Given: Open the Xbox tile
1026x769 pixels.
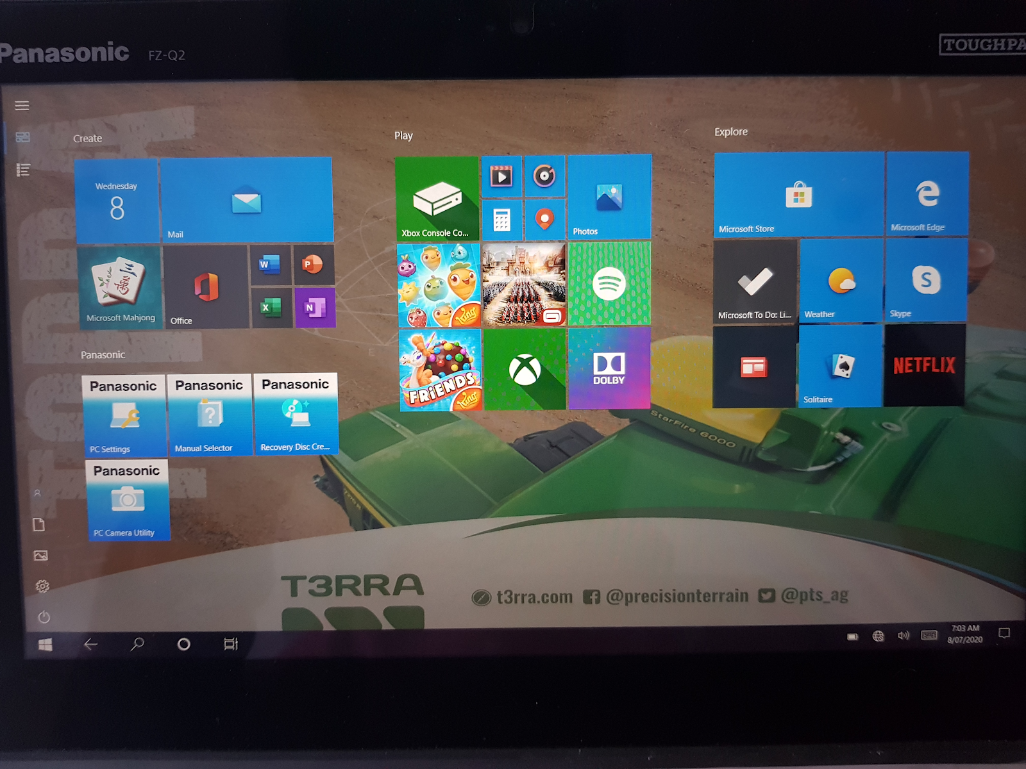Looking at the screenshot, I should click(525, 369).
